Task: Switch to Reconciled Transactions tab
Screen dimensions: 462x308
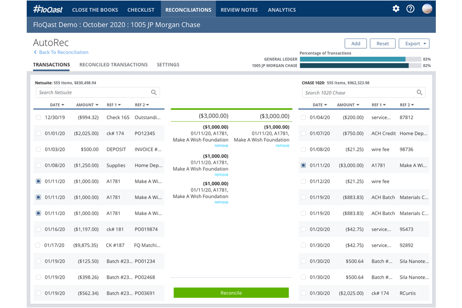Action: (113, 65)
